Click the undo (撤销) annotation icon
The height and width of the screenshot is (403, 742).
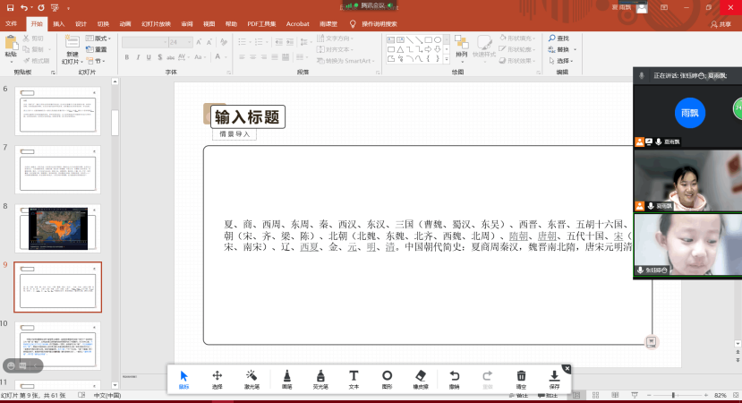454,378
